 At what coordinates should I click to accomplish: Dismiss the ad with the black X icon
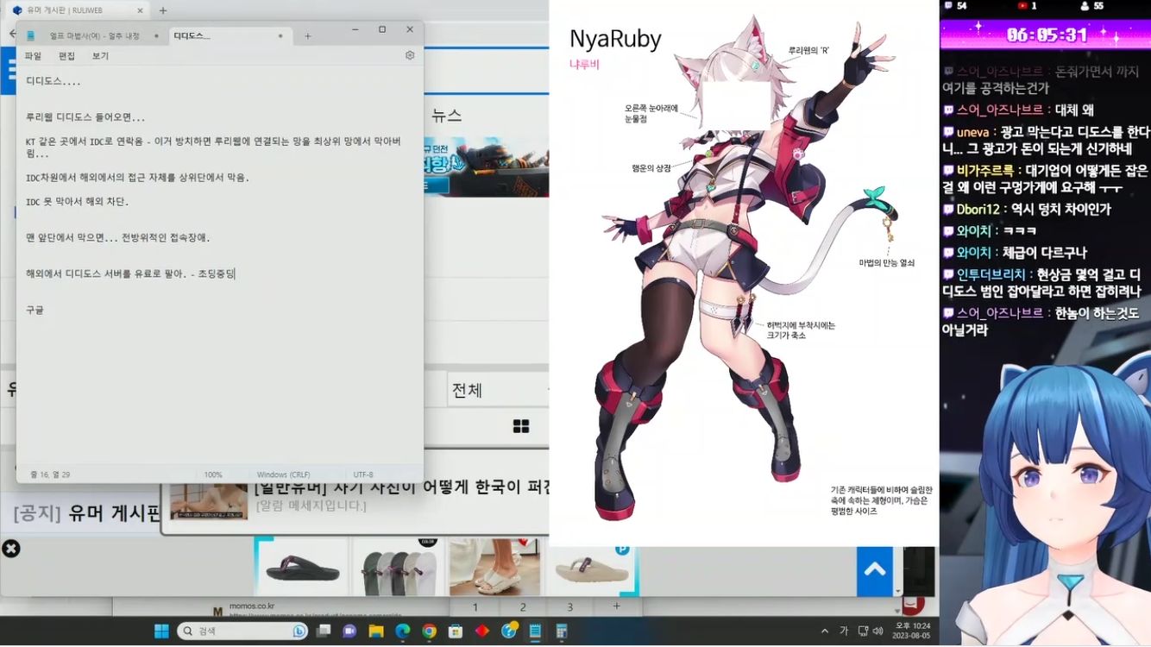pos(10,549)
